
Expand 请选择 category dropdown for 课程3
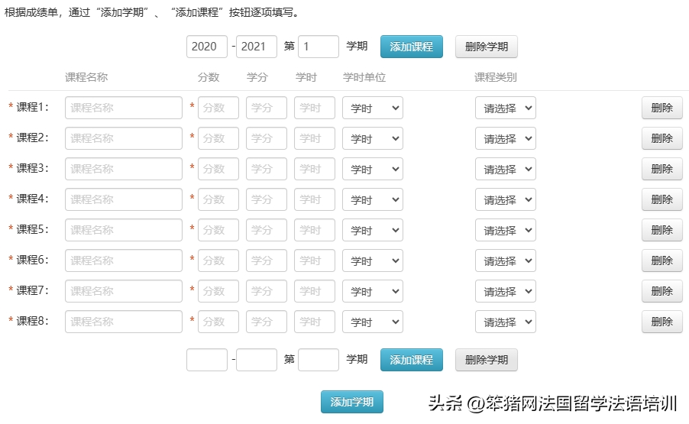tap(505, 170)
